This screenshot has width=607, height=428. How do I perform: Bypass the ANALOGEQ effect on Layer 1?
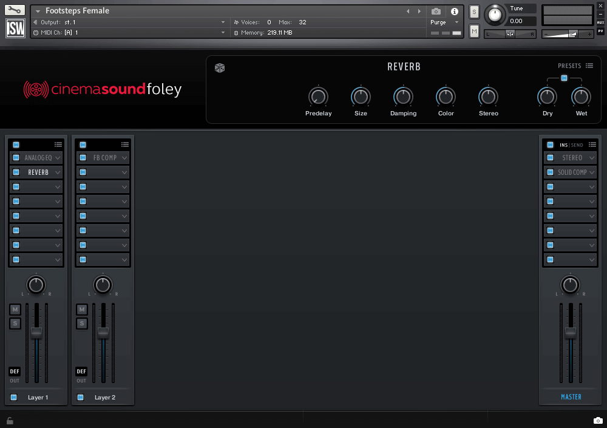[16, 158]
